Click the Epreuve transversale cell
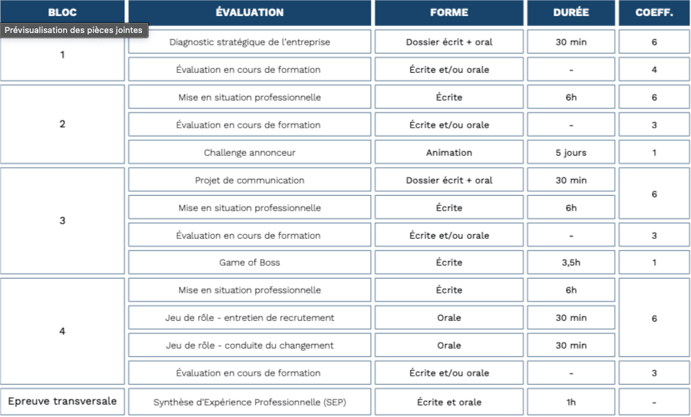Image resolution: width=691 pixels, height=417 pixels. point(62,401)
